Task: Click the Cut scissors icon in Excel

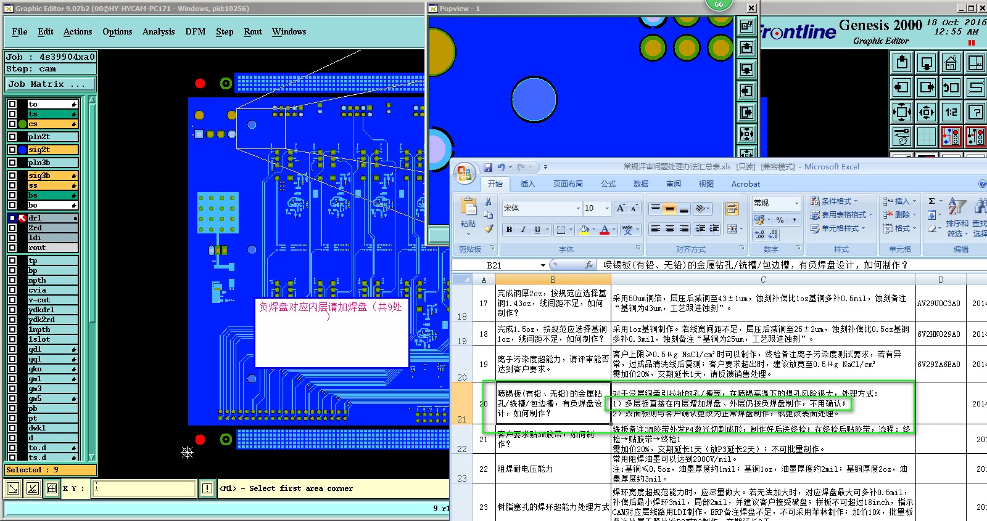Action: (488, 201)
